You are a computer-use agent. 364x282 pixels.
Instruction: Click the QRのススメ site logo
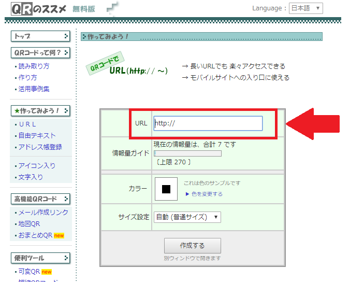tap(39, 8)
